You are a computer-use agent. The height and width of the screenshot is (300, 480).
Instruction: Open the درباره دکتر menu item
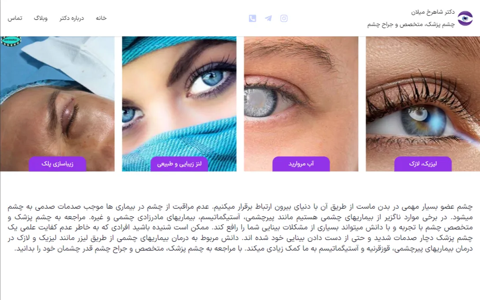click(x=71, y=18)
